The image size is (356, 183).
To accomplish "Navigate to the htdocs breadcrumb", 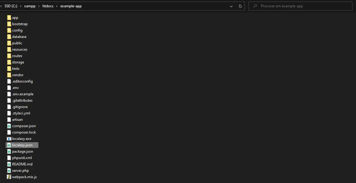I will click(48, 6).
